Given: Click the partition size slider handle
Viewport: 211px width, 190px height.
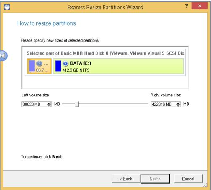Looking at the screenshot, I should pyautogui.click(x=77, y=104).
